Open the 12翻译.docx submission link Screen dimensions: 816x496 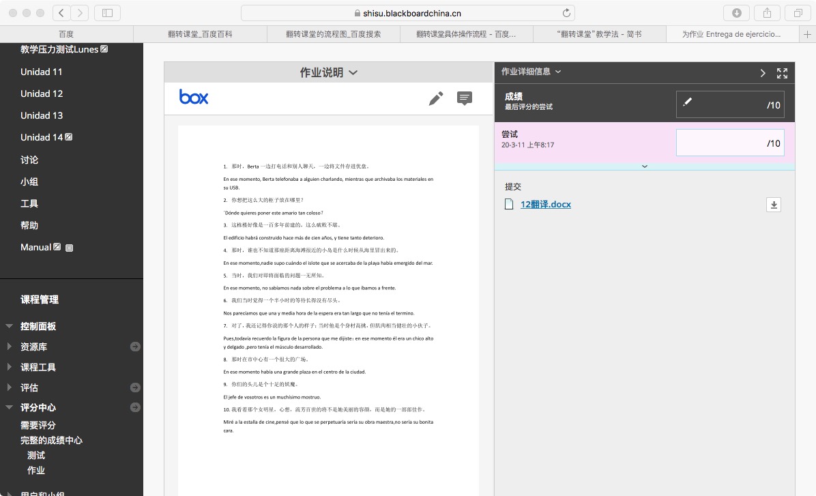pos(545,204)
